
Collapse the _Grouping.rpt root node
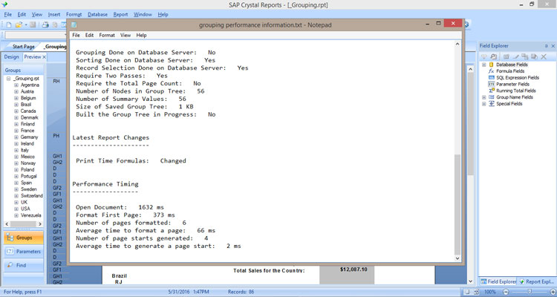pyautogui.click(x=8, y=79)
